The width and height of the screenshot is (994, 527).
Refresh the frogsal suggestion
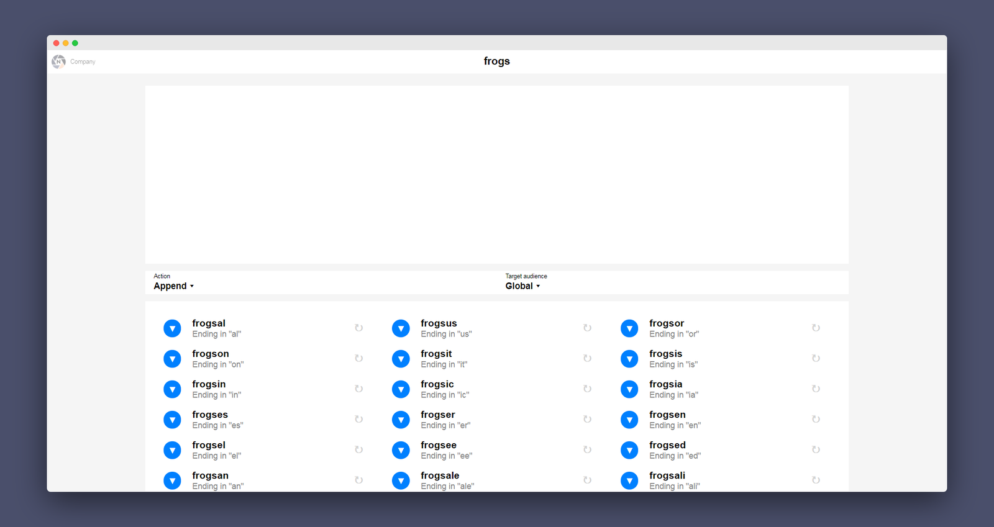point(358,328)
